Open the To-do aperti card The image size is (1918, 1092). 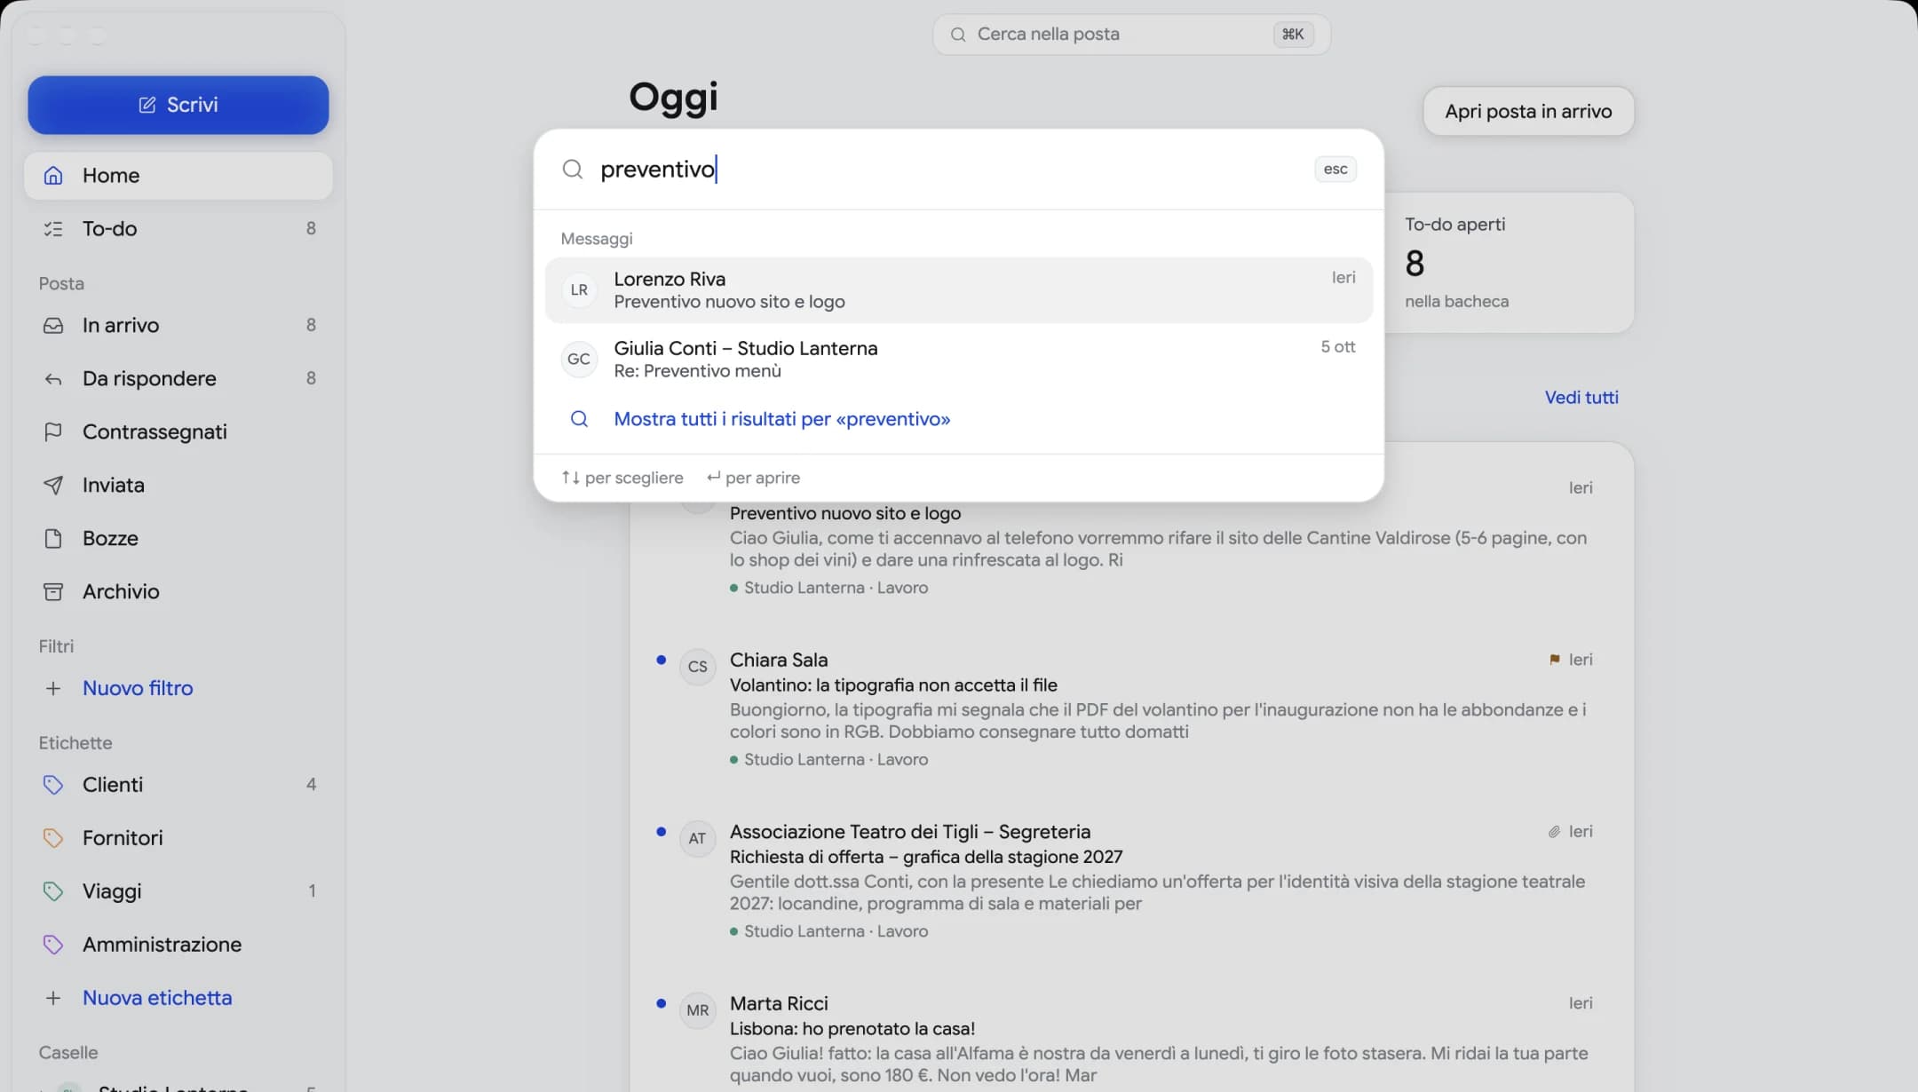(1510, 263)
